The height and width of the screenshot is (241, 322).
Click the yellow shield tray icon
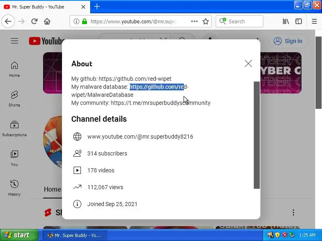click(x=277, y=235)
